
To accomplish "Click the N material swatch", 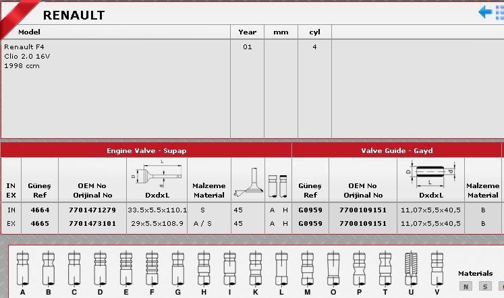I will click(466, 286).
